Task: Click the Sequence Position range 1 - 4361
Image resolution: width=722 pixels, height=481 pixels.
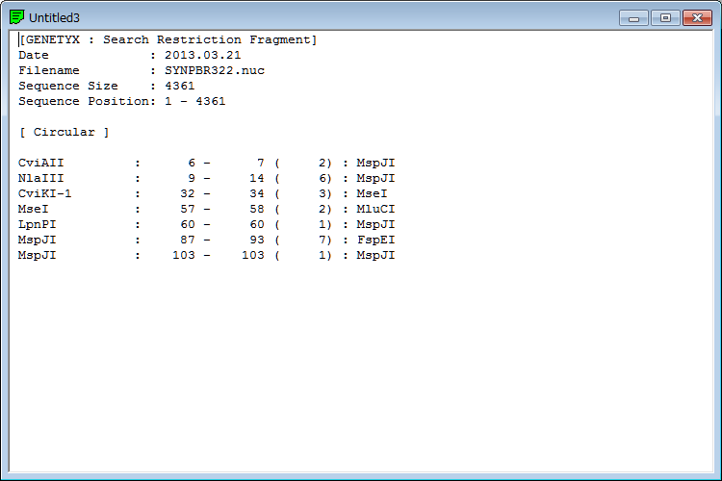Action: tap(195, 101)
